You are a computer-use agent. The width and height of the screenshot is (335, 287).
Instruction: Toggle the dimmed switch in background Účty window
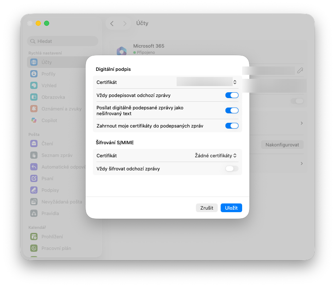point(297,101)
